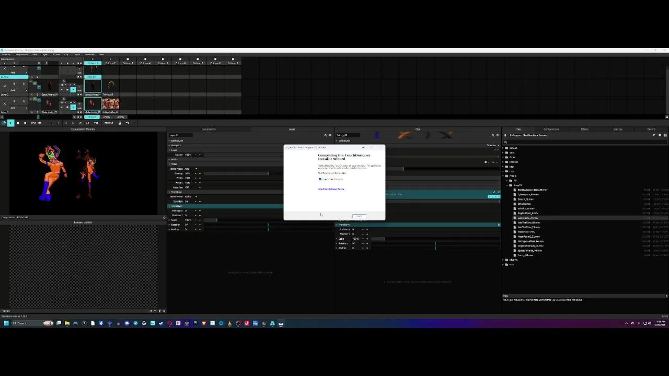Open the Effects browser tab
This screenshot has width=669, height=376.
pos(585,129)
